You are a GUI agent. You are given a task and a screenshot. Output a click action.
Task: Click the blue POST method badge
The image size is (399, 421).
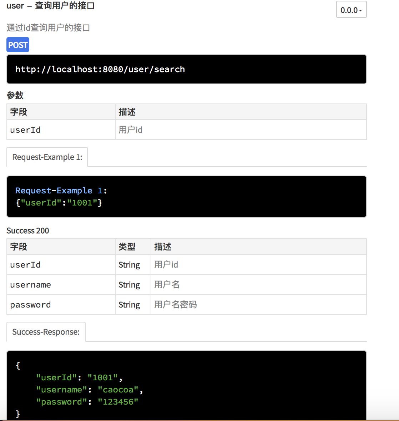[18, 45]
